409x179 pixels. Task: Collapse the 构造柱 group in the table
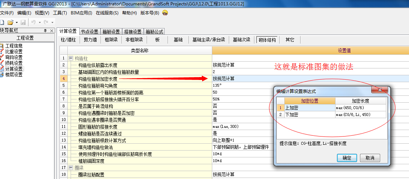[x=70, y=58]
